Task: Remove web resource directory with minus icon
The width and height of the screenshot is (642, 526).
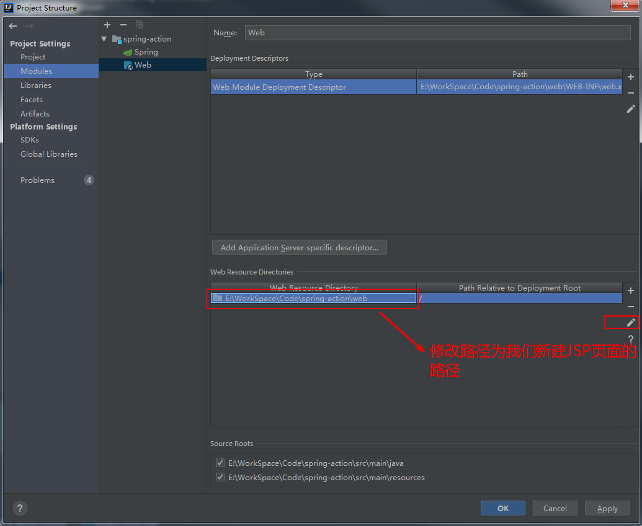Action: click(x=631, y=307)
